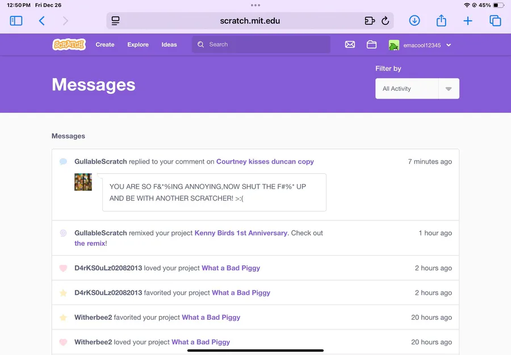Screen dimensions: 511x355
Task: Open a new tab with plus icon
Action: [x=468, y=21]
